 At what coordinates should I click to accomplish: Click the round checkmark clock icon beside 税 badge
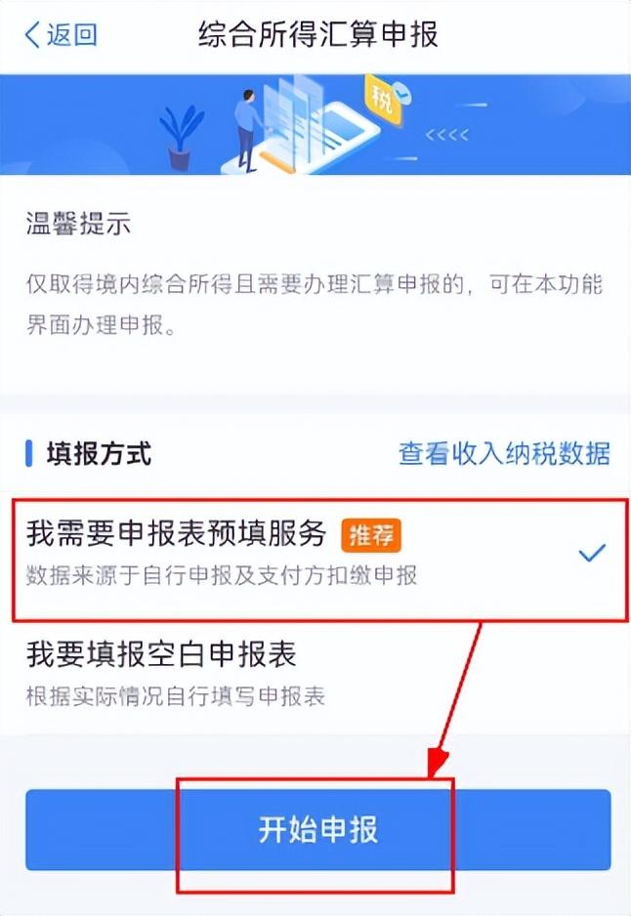point(402,93)
